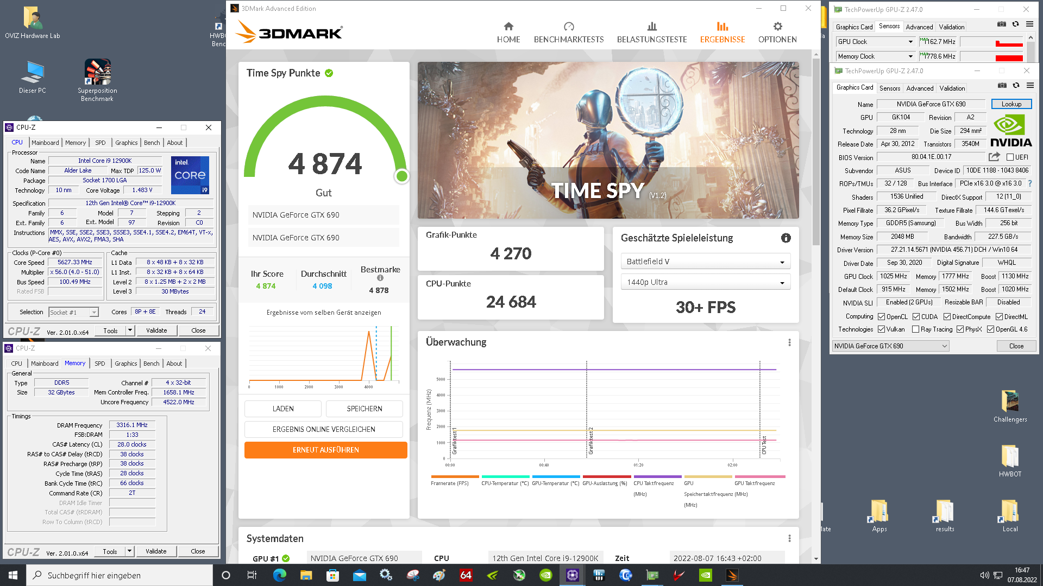
Task: Open BENCHMARKTESTS section in 3DMark
Action: pos(568,33)
